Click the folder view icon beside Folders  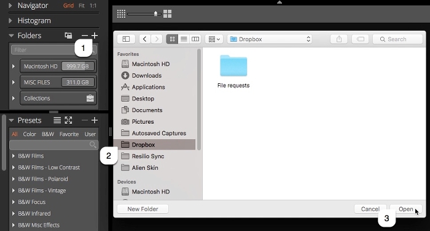(x=68, y=36)
